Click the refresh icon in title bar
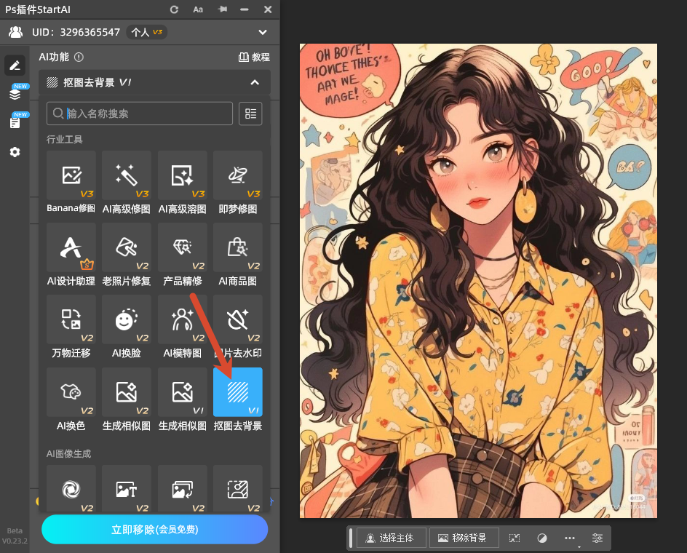The width and height of the screenshot is (687, 553). point(174,9)
